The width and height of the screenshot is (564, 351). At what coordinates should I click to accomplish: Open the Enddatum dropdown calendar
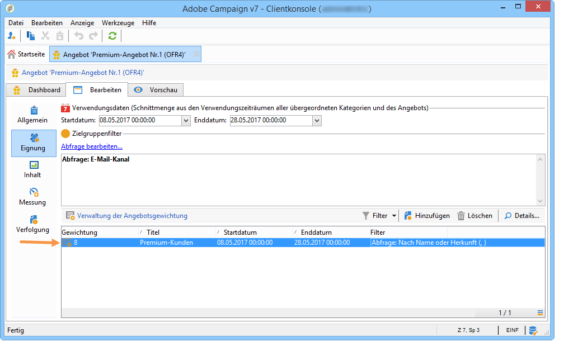click(317, 121)
